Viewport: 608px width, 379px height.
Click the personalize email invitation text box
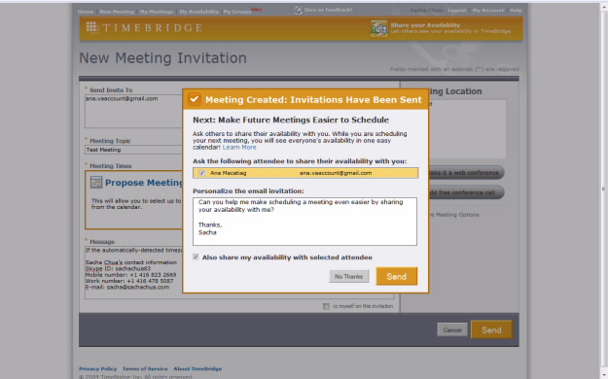304,222
